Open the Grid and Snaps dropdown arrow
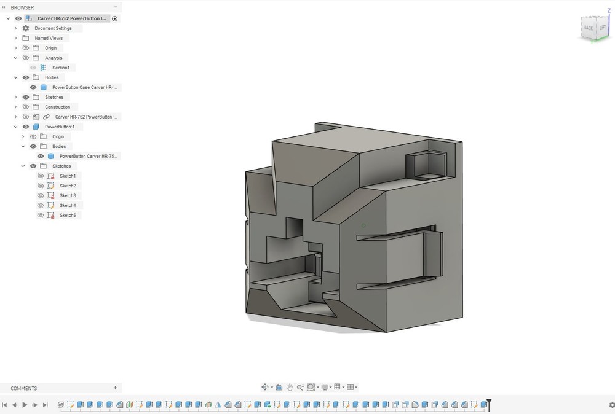Viewport: 615px width, 414px height. pyautogui.click(x=343, y=388)
